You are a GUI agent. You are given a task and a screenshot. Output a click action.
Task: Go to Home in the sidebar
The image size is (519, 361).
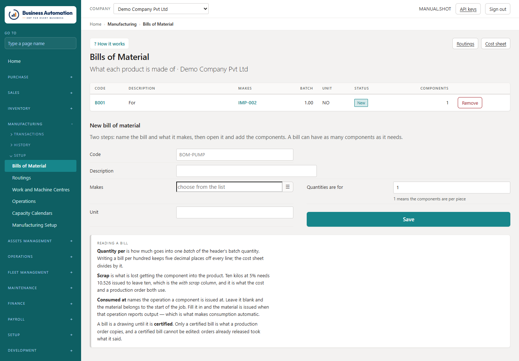click(40, 61)
